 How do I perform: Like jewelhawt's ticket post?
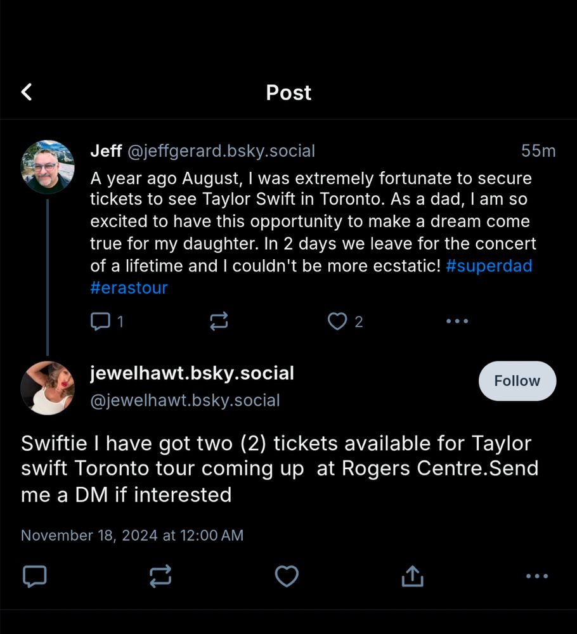(x=287, y=576)
